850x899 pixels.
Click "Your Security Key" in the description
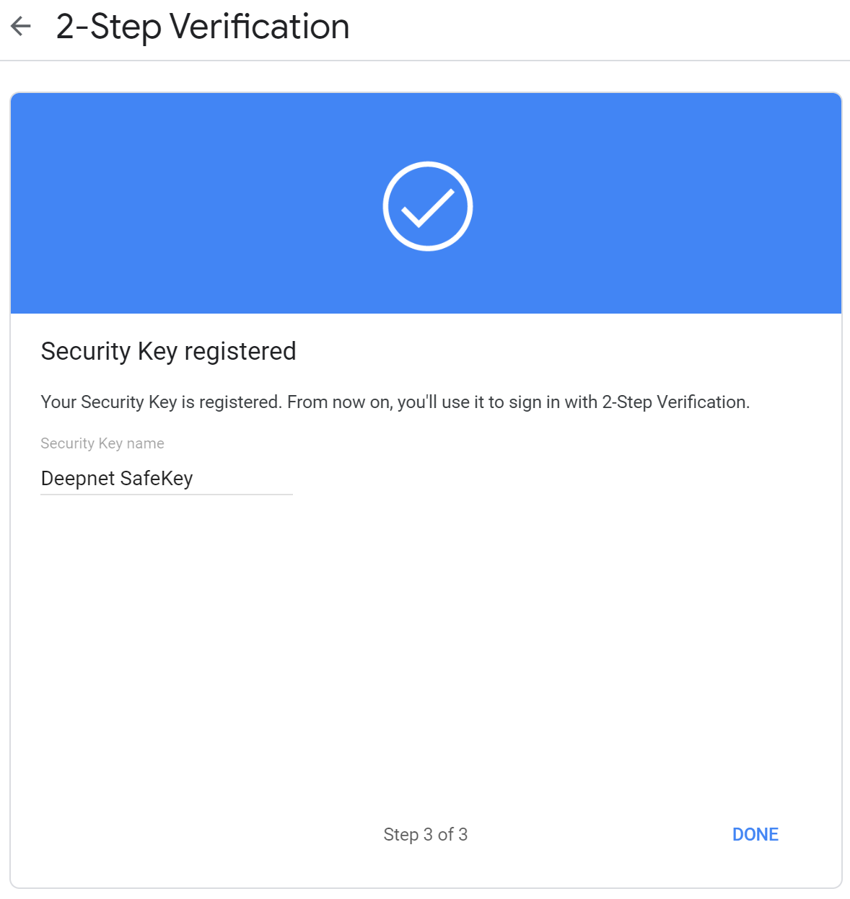(x=108, y=402)
